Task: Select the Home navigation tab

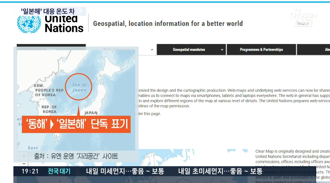Action: 51,48
